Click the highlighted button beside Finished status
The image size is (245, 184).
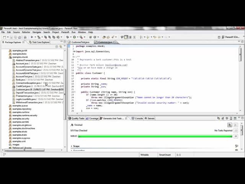tap(230, 125)
